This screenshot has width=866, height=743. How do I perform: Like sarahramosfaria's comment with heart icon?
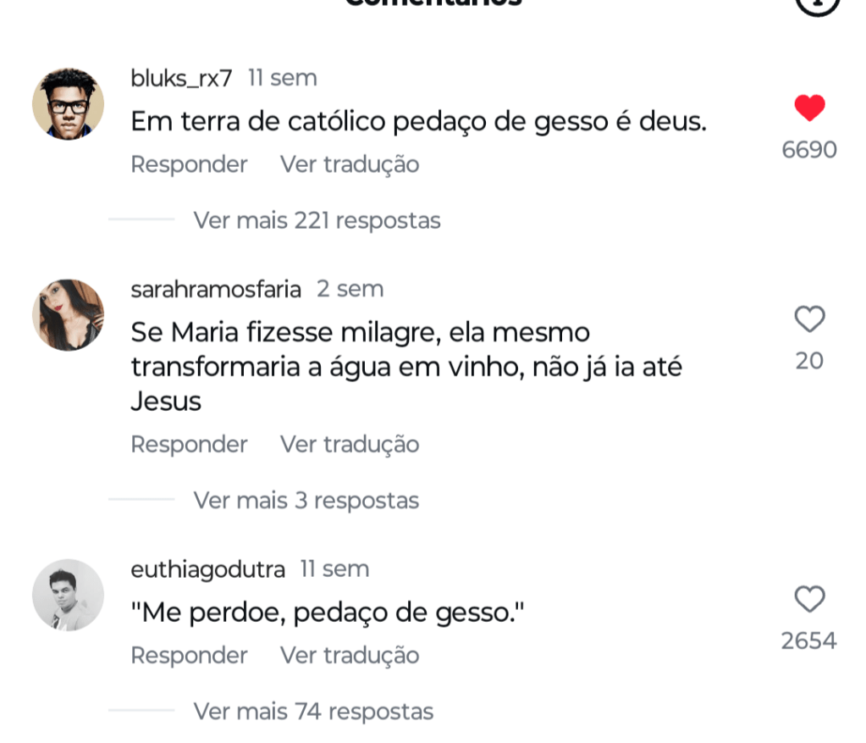809,319
